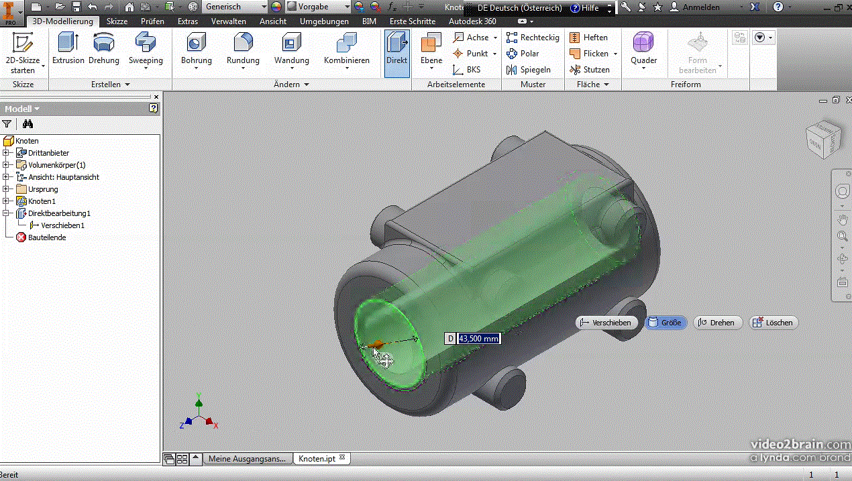Select the Bohrung hole tool
This screenshot has height=481, width=852.
pos(197,51)
